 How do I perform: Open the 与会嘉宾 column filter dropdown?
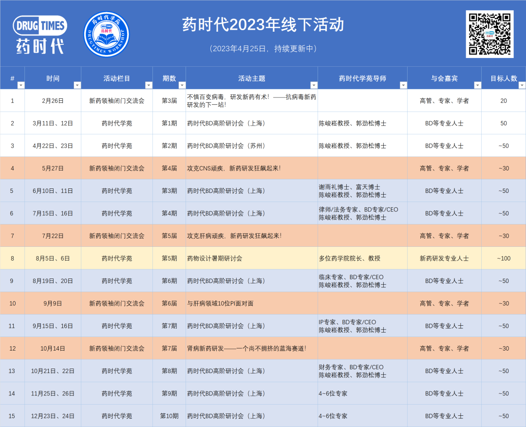point(477,85)
